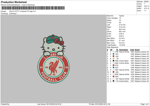
Task: Select the teal swatch beside 1921 stitches
Action: pos(113,67)
